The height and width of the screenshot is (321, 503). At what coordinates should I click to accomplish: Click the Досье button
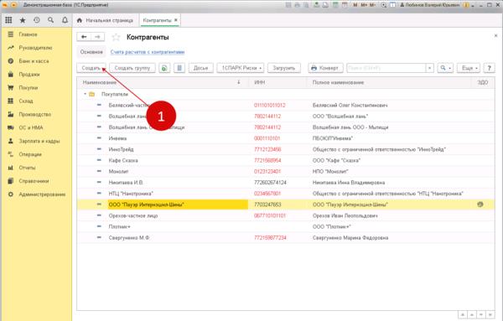(x=201, y=68)
